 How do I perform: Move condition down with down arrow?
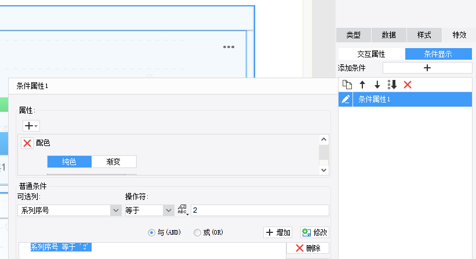coord(377,85)
